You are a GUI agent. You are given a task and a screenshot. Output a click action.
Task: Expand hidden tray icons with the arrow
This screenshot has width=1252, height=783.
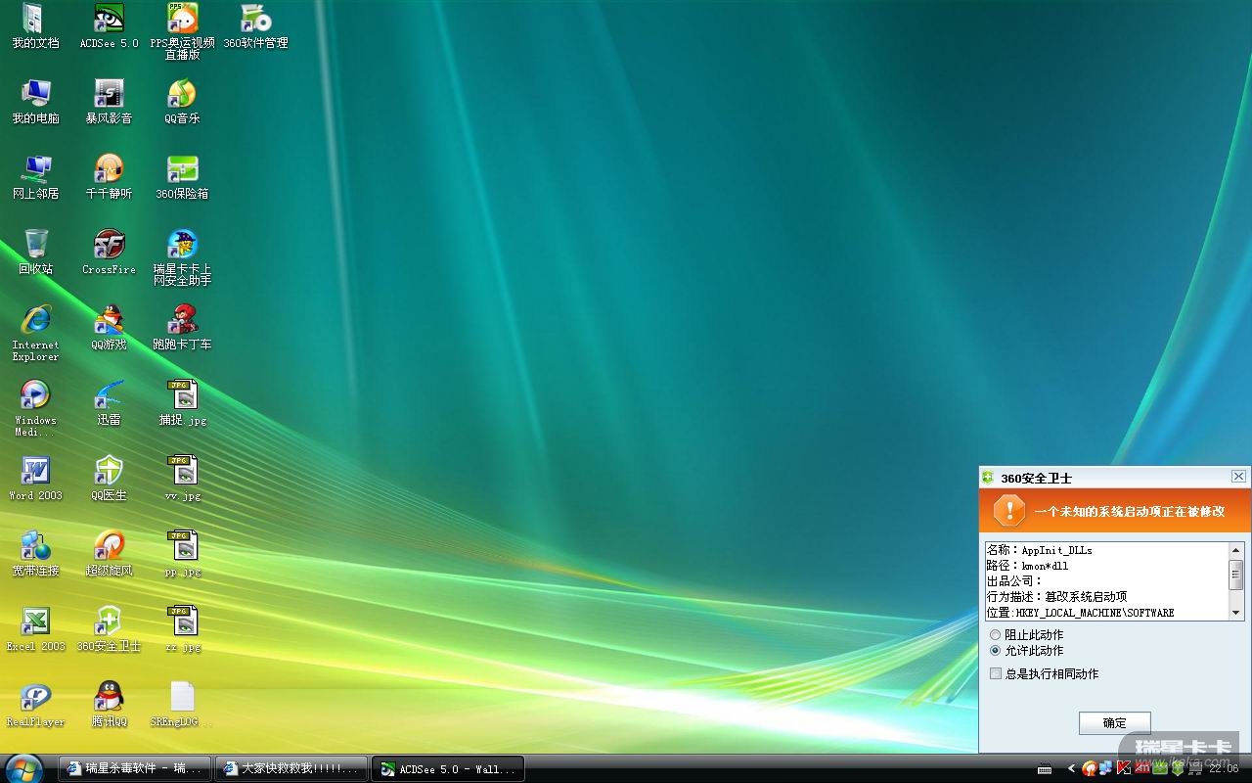[x=1071, y=769]
